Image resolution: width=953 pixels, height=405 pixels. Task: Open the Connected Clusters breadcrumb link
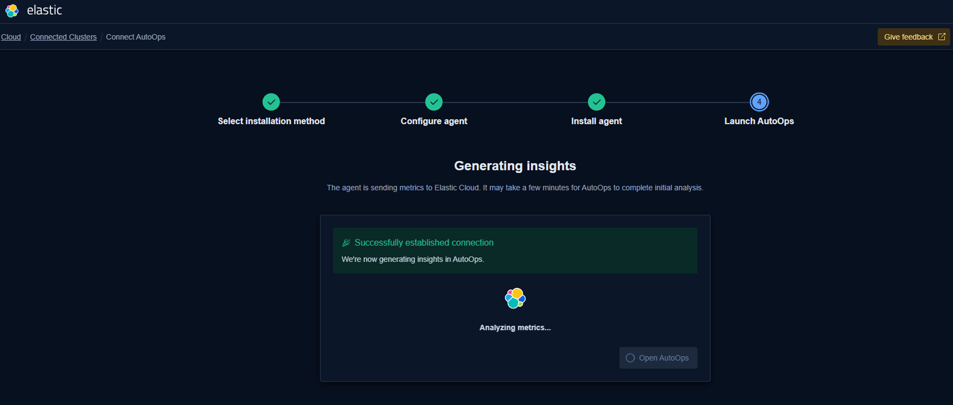tap(63, 37)
